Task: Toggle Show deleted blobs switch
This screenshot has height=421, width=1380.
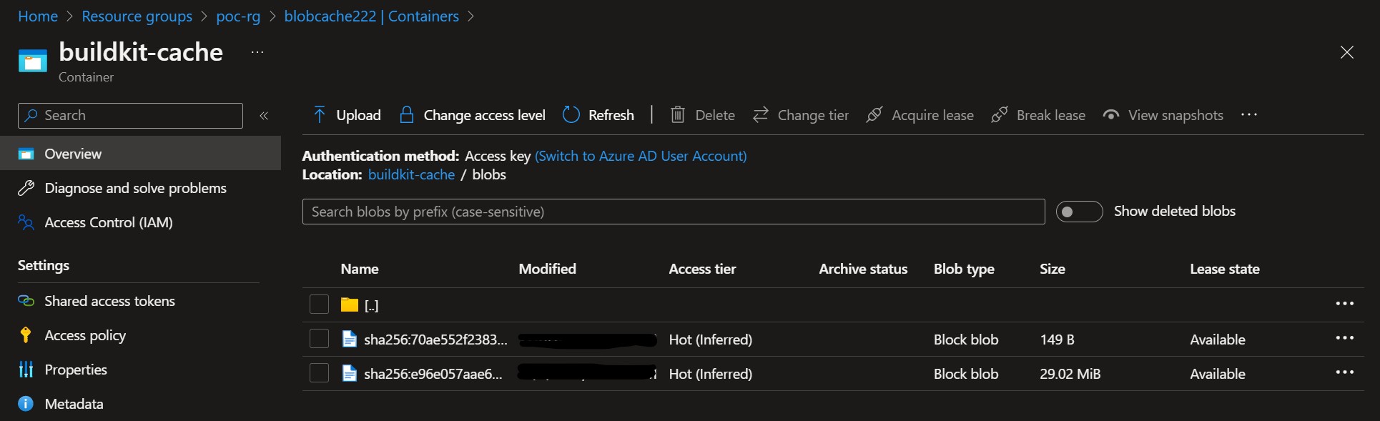Action: [x=1080, y=212]
